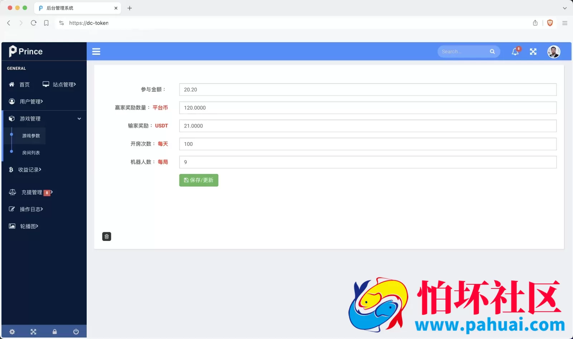The width and height of the screenshot is (573, 339).
Task: Click the site settings icon in address bar
Action: click(x=62, y=23)
